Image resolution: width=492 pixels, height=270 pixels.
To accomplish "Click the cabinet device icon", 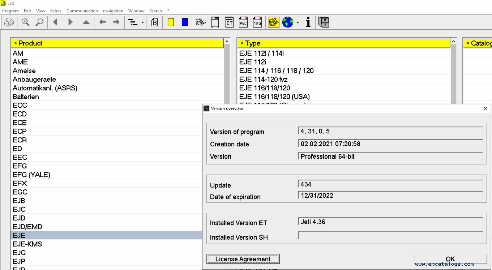I will pyautogui.click(x=215, y=22).
